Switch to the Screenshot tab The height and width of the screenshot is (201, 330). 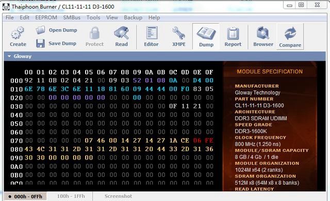click(x=118, y=196)
